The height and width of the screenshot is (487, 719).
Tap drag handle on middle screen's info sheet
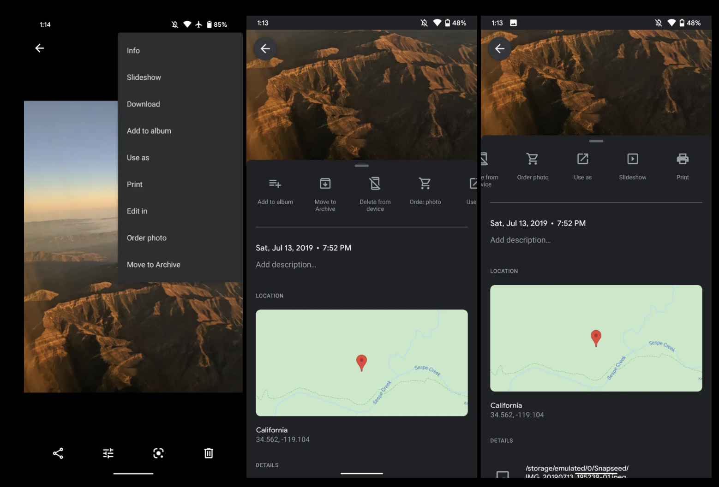tap(362, 166)
